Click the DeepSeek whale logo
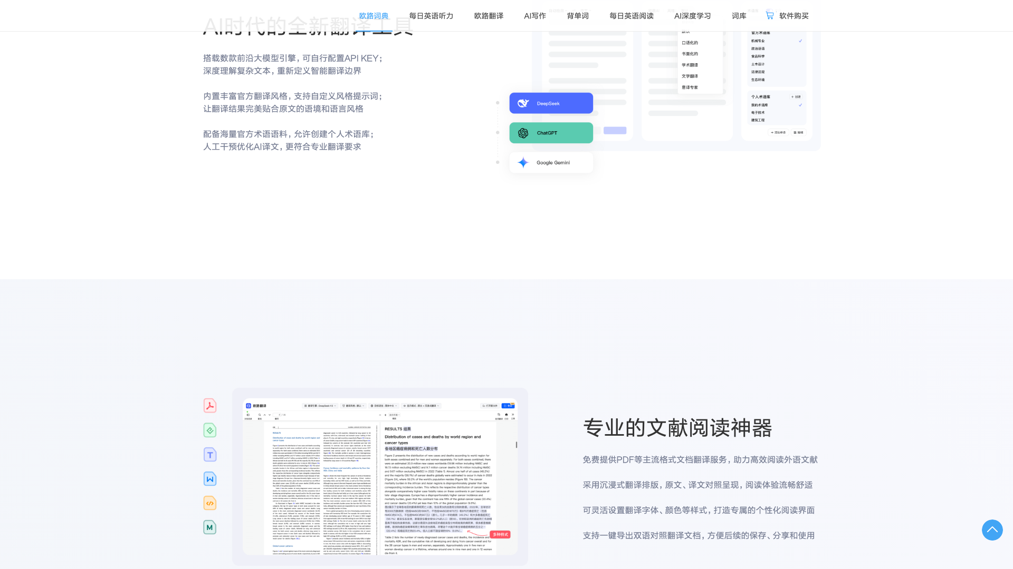Viewport: 1013px width, 569px height. [x=523, y=103]
